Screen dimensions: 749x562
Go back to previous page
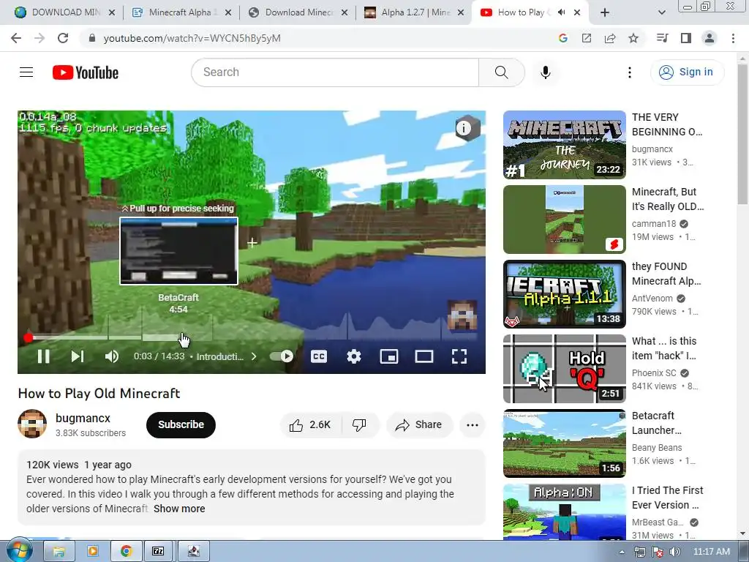click(x=16, y=38)
